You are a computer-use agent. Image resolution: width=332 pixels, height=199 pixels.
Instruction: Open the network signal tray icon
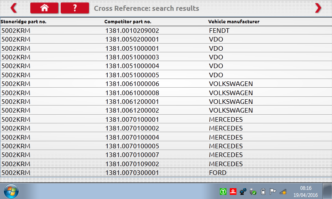pyautogui.click(x=283, y=192)
